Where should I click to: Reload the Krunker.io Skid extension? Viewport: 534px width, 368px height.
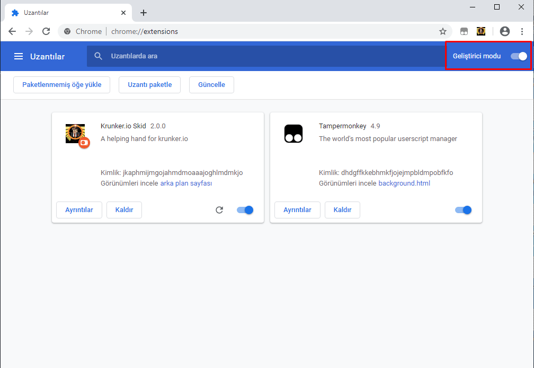pyautogui.click(x=219, y=210)
